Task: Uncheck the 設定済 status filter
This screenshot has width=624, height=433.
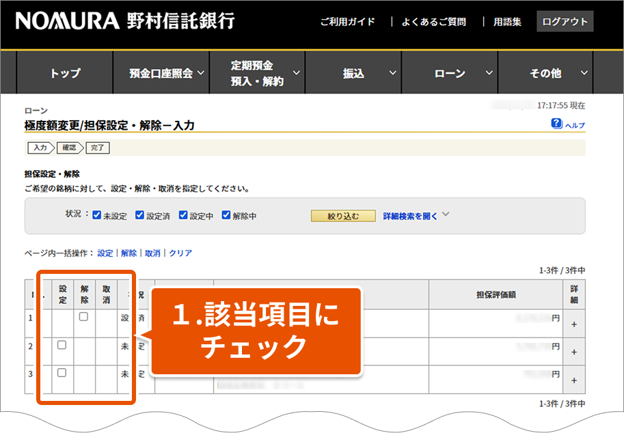Action: click(x=140, y=215)
